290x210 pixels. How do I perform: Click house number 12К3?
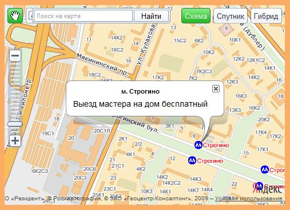point(232,82)
